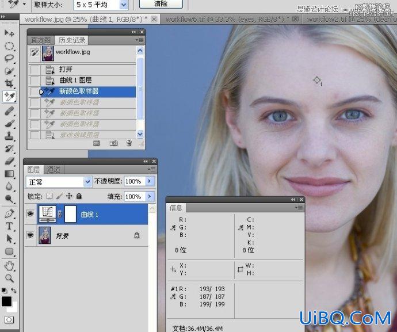
Task: Toggle visibility of 背景 layer
Action: point(30,235)
